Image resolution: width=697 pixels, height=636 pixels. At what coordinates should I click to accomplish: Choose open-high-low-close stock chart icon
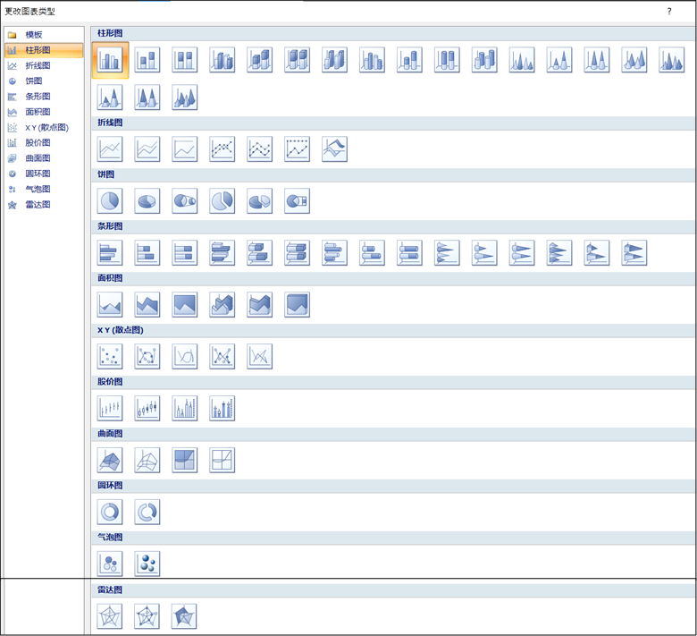tap(147, 408)
